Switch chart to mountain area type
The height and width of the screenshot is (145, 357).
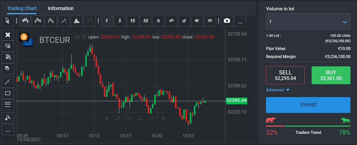(x=76, y=21)
